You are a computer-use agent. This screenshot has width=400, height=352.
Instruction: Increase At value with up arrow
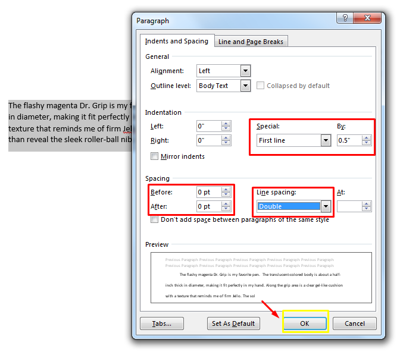tap(366, 204)
